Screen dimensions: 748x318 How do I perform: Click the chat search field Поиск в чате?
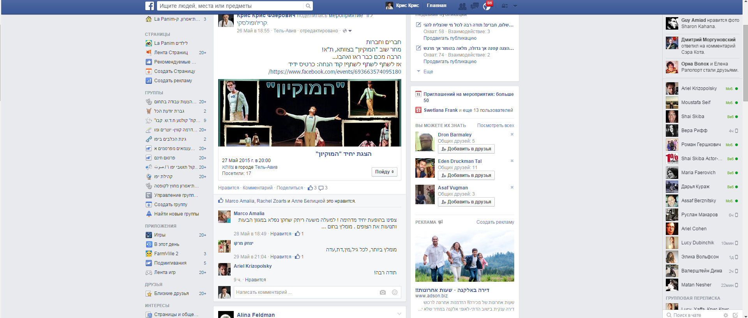click(693, 315)
